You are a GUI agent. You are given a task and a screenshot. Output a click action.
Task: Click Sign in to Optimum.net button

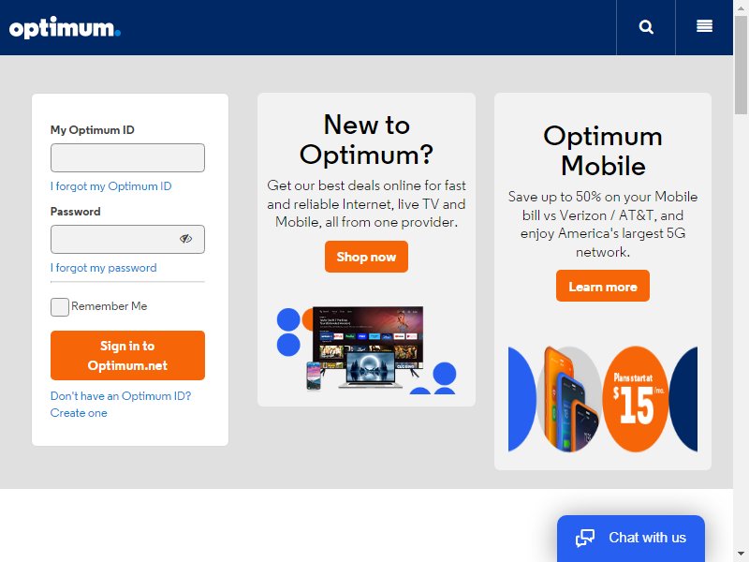click(x=127, y=355)
